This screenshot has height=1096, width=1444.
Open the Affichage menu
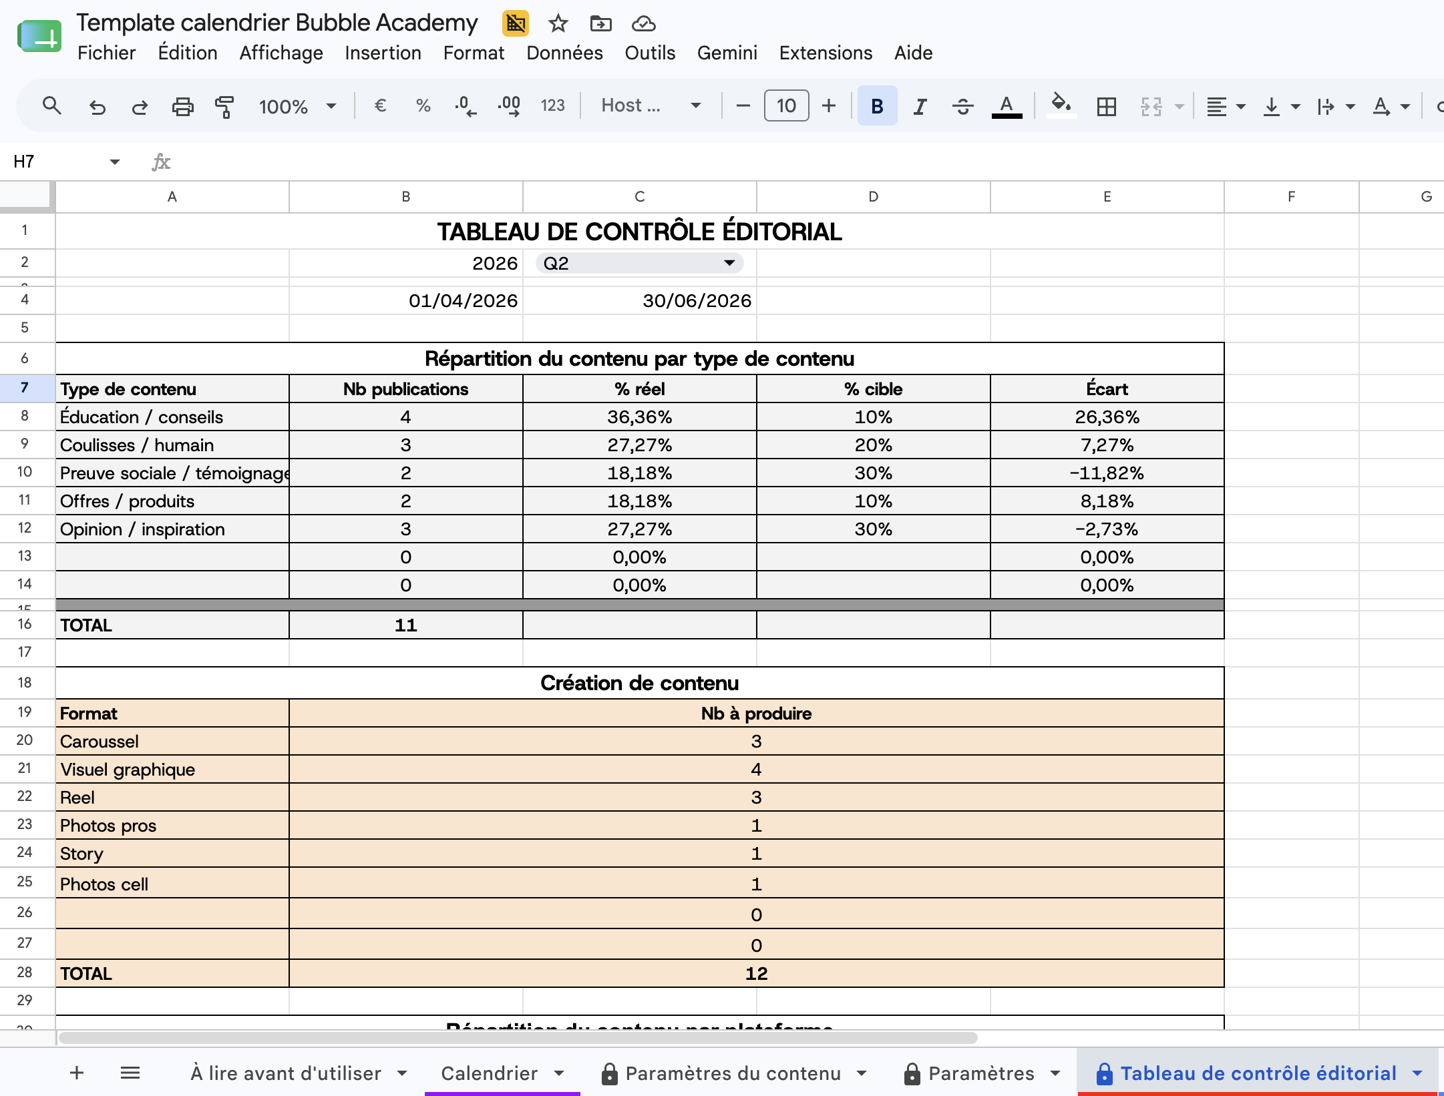click(x=281, y=53)
